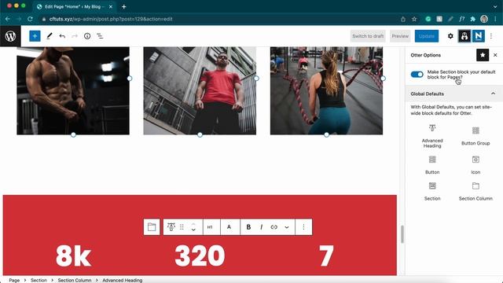Click the browser back arrow
Image resolution: width=503 pixels, height=283 pixels.
(8, 19)
